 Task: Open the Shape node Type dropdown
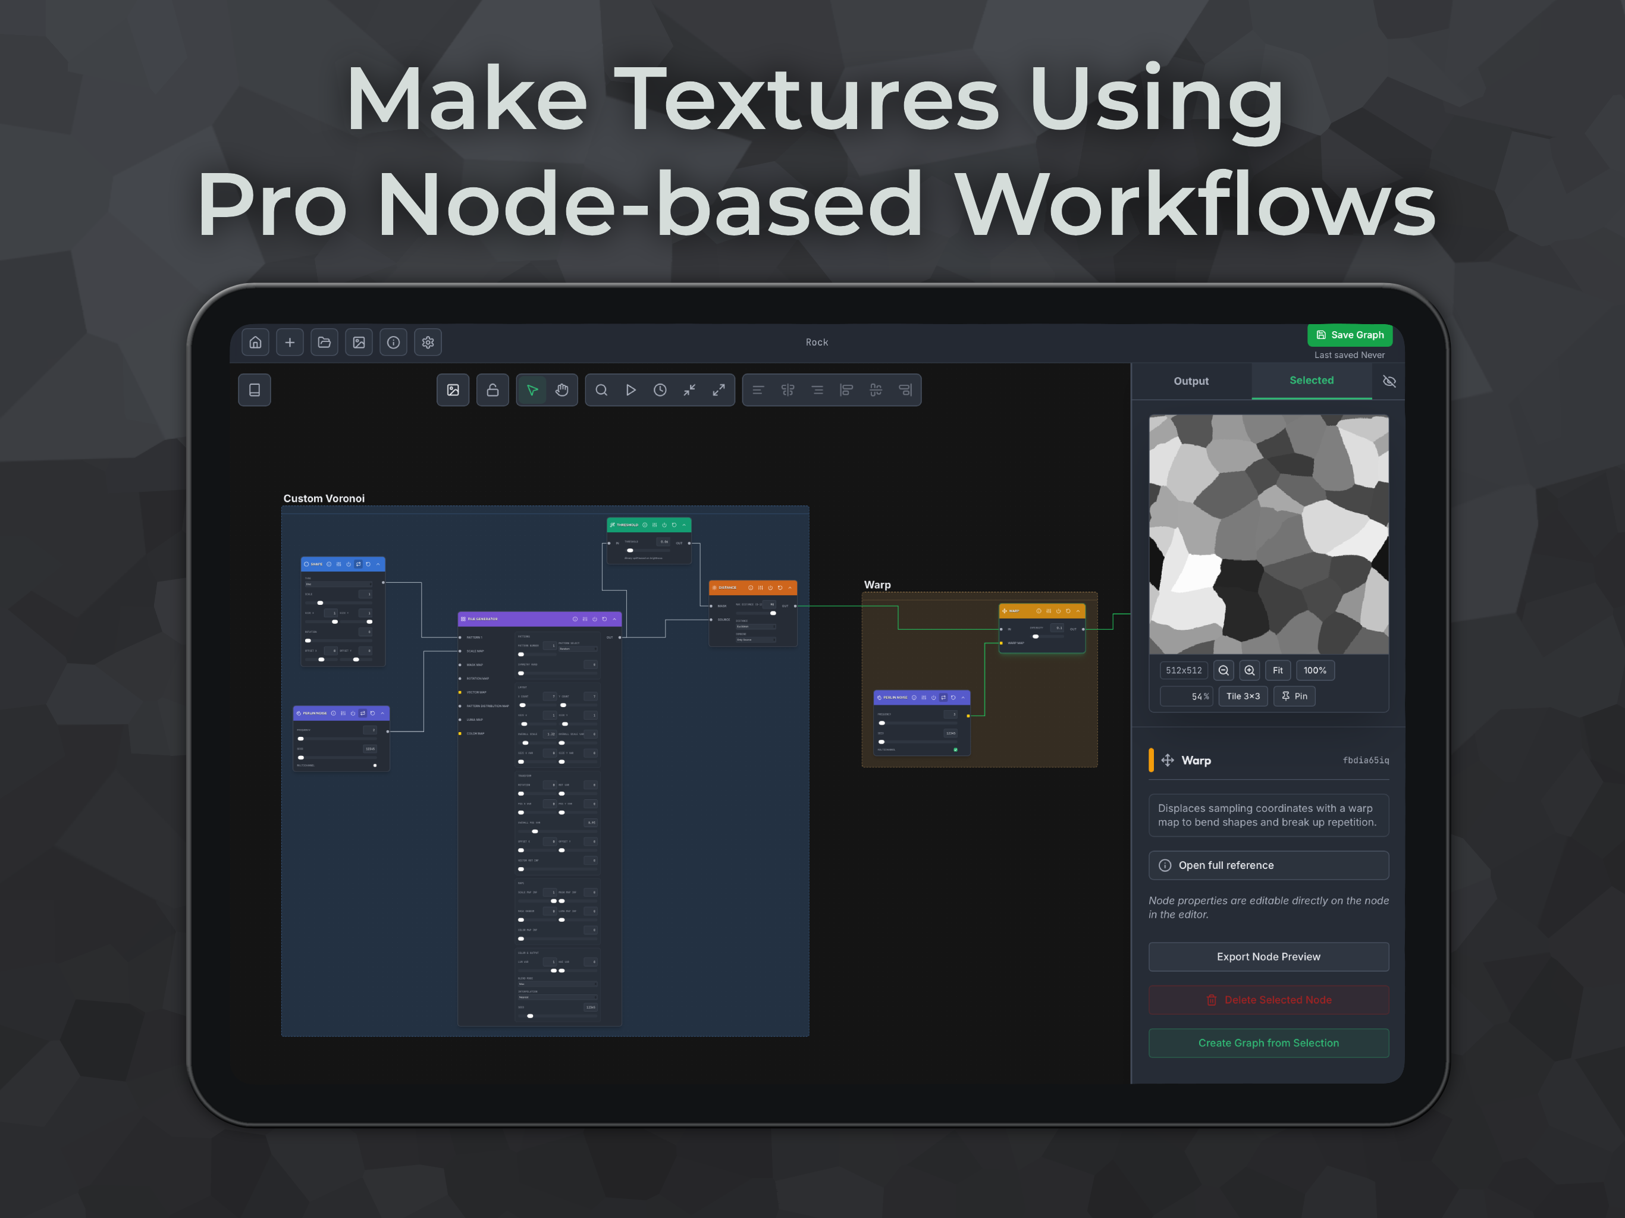coord(338,585)
